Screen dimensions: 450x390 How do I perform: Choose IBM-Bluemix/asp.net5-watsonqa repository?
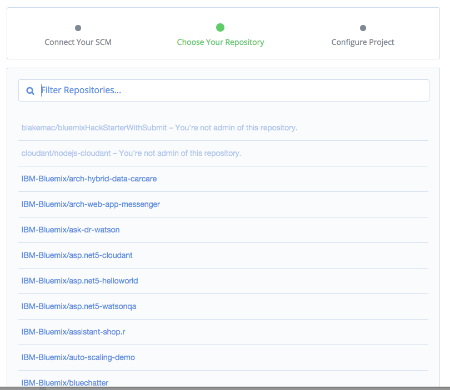click(79, 306)
